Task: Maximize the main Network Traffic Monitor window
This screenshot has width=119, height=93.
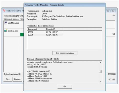Action: 108,10
